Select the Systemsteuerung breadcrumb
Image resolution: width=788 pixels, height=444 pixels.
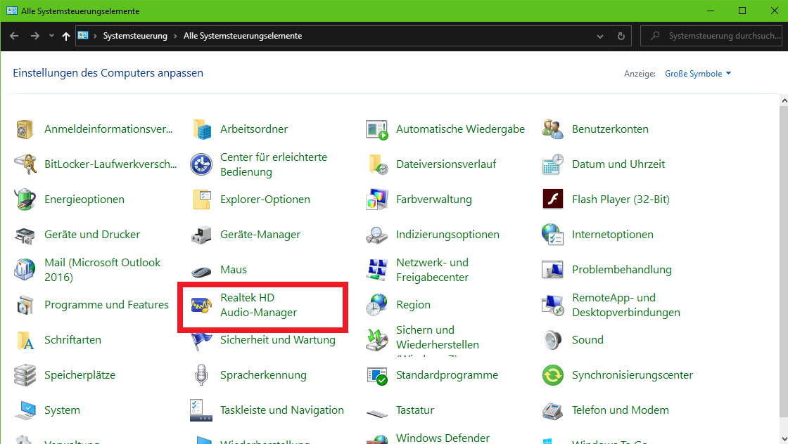point(135,36)
